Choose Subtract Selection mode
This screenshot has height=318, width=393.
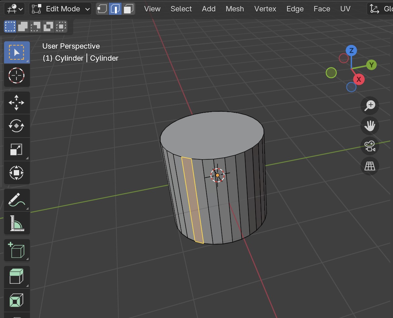click(36, 26)
